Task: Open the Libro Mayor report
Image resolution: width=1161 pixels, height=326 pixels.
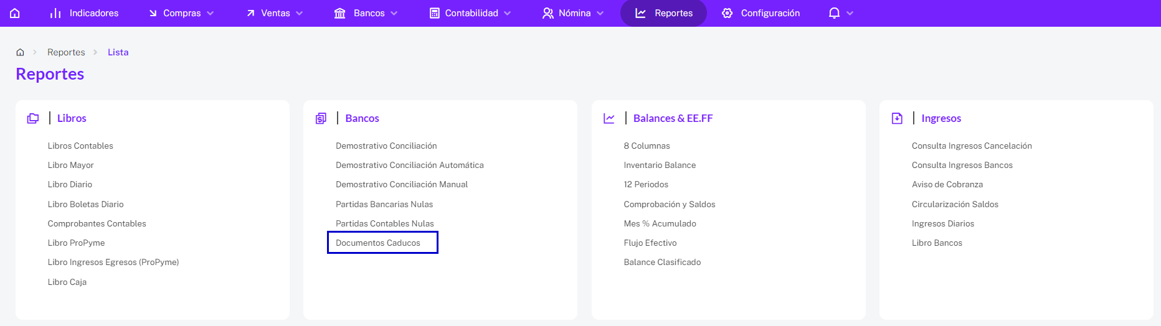Action: pyautogui.click(x=70, y=165)
